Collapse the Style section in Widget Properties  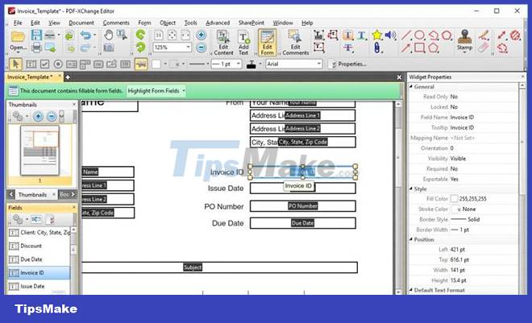pyautogui.click(x=411, y=188)
